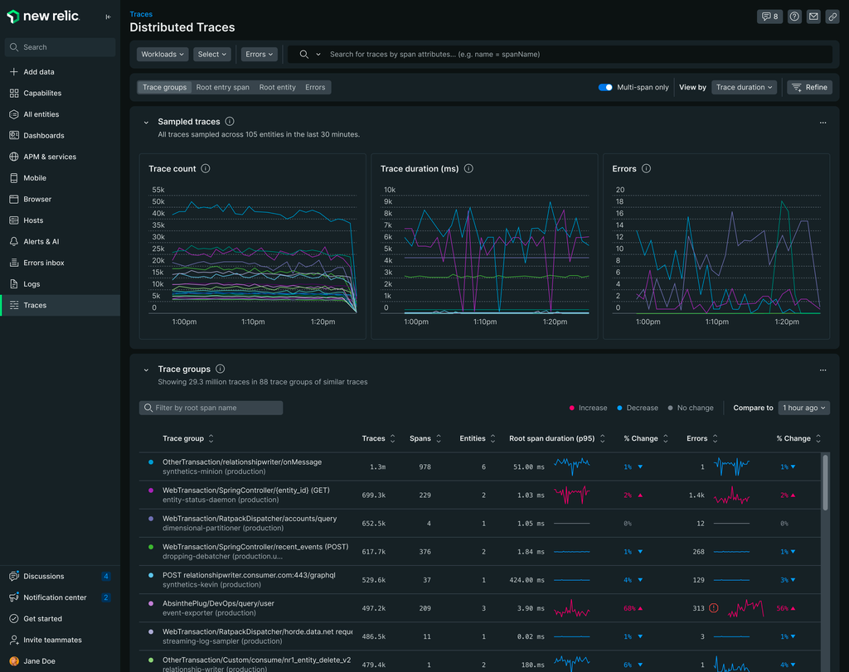Viewport: 849px width, 672px height.
Task: Expand search options chevron in query bar
Action: (x=318, y=54)
